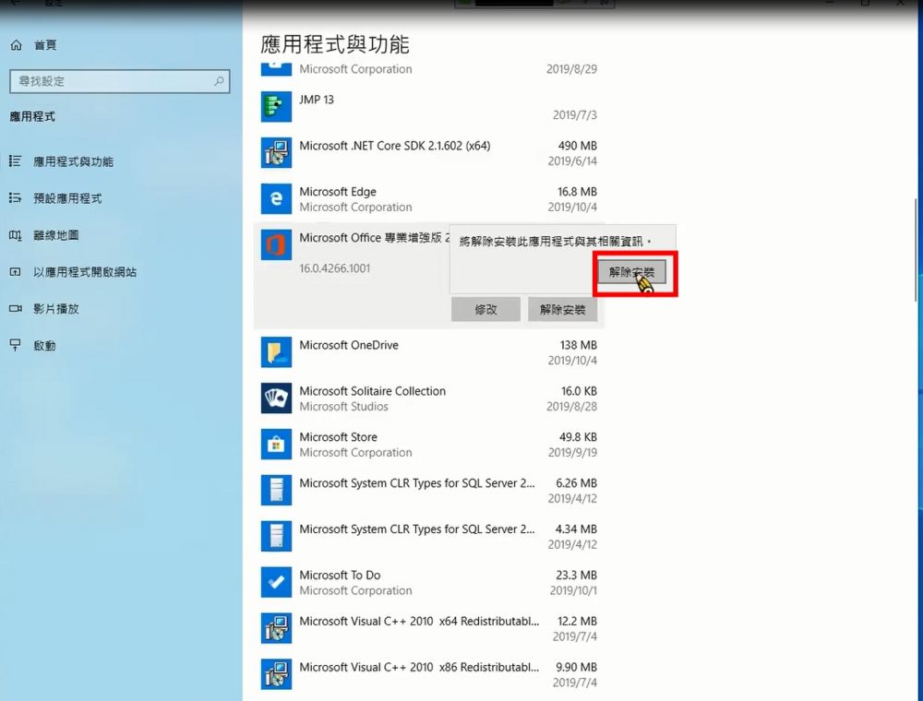Focus the 尋找設定 search box

[x=119, y=81]
